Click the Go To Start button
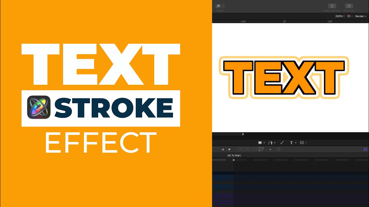 pos(223,149)
